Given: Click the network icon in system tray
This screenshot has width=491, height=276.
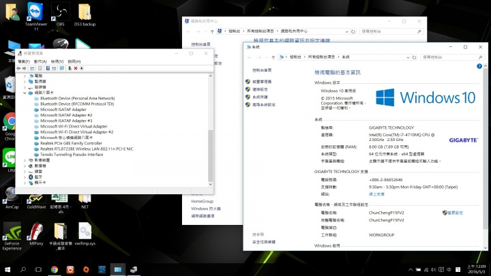Looking at the screenshot, I should click(x=426, y=269).
